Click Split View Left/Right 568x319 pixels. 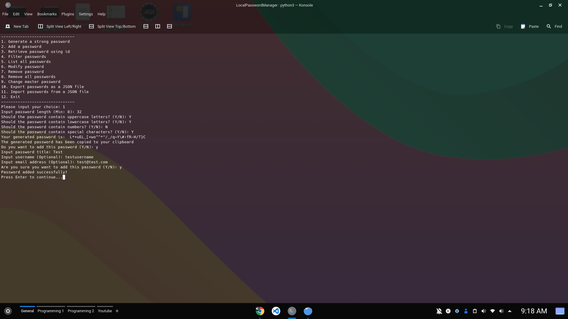[x=60, y=26]
